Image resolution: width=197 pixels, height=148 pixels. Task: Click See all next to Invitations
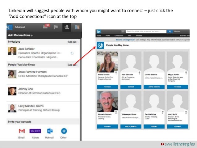[73, 42]
